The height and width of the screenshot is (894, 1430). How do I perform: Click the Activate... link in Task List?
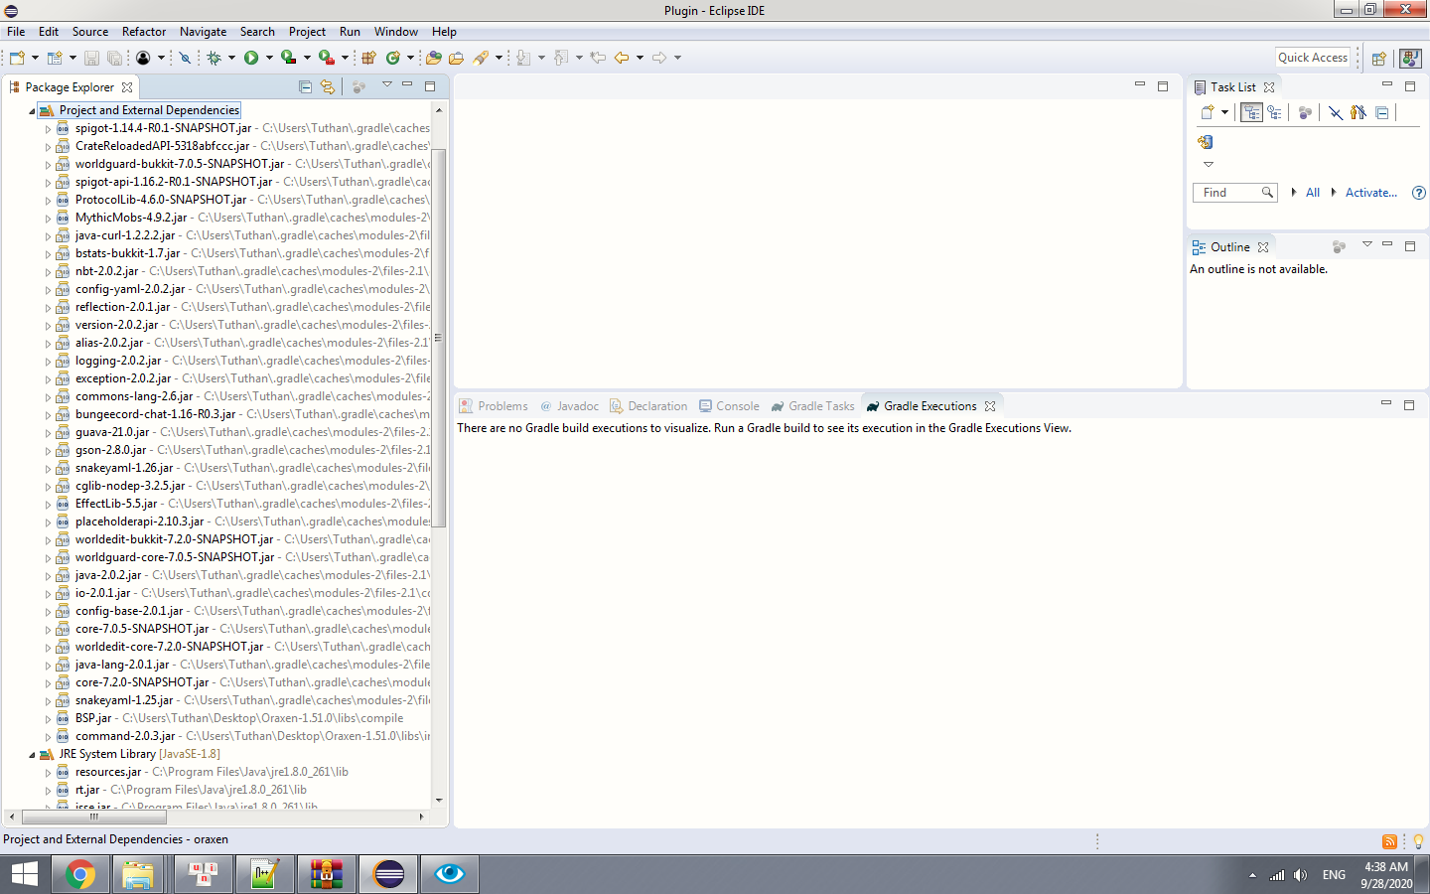[x=1371, y=193]
